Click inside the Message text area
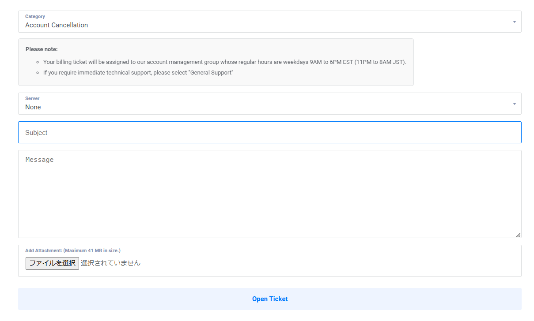 point(269,194)
